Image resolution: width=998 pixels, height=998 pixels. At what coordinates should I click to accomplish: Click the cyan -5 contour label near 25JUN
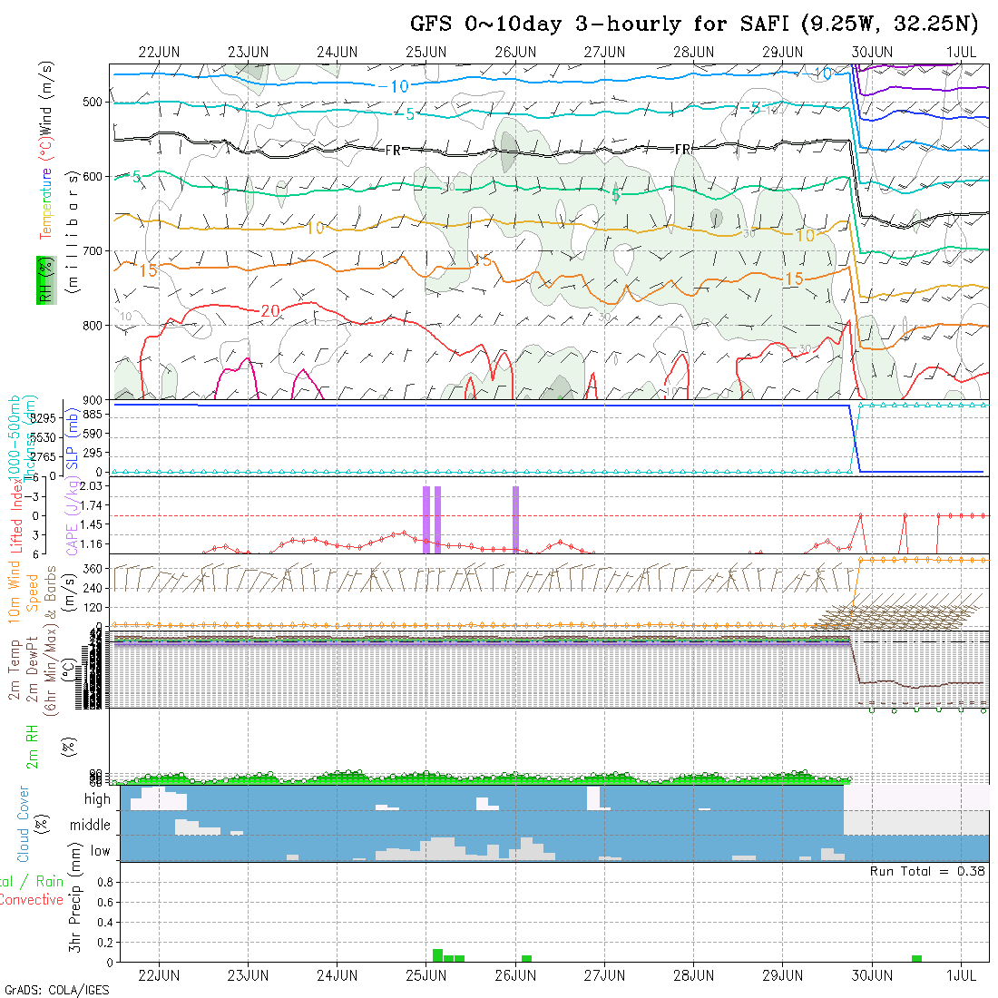pyautogui.click(x=406, y=114)
